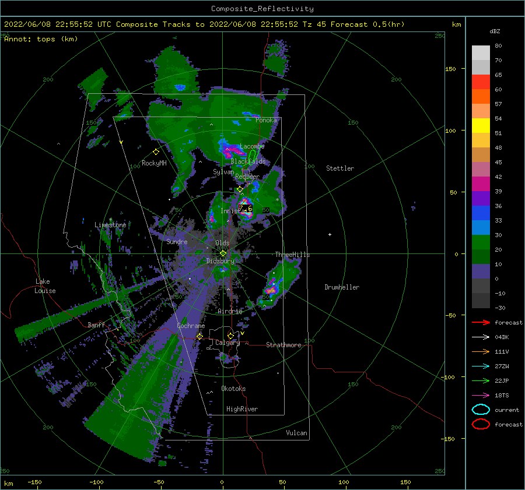
Task: Click the UTC timestamp header text
Action: click(x=204, y=24)
